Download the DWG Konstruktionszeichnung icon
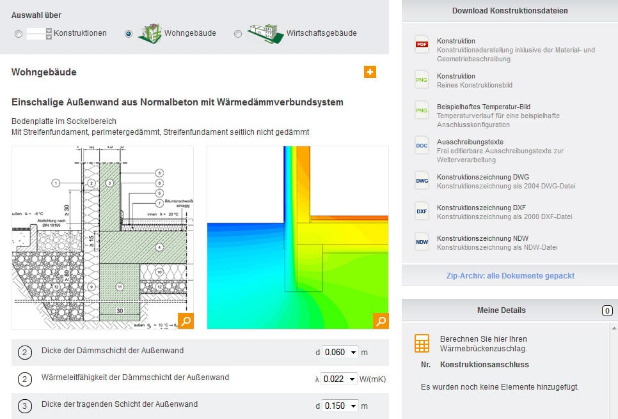Screen dimensions: 618x419 click(422, 181)
